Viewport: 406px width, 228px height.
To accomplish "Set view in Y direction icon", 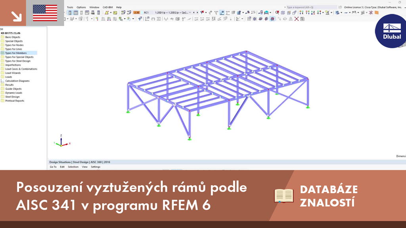I will pyautogui.click(x=308, y=12).
